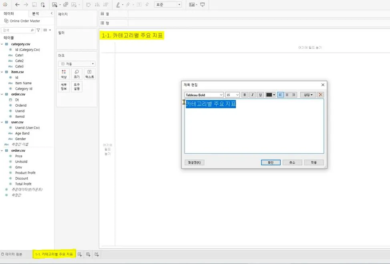Image resolution: width=390 pixels, height=264 pixels.
Task: Redo with the forward arrow icon
Action: point(26,5)
